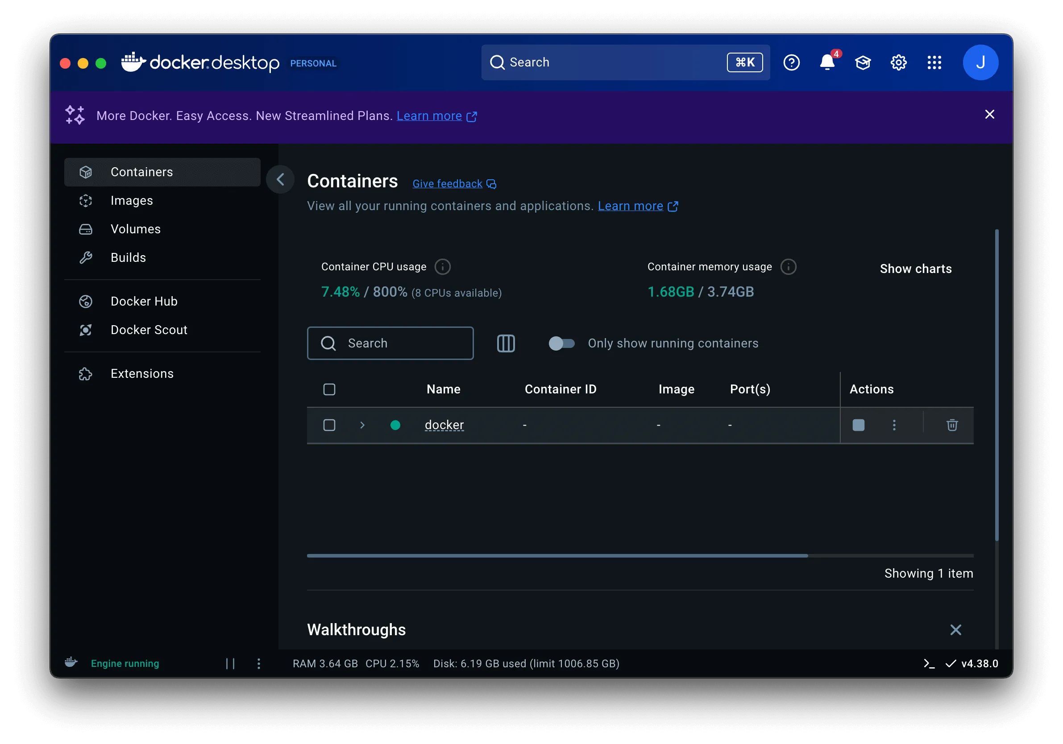Click the sparkle icon in banner
Screen dimensions: 1063x744
coord(75,115)
